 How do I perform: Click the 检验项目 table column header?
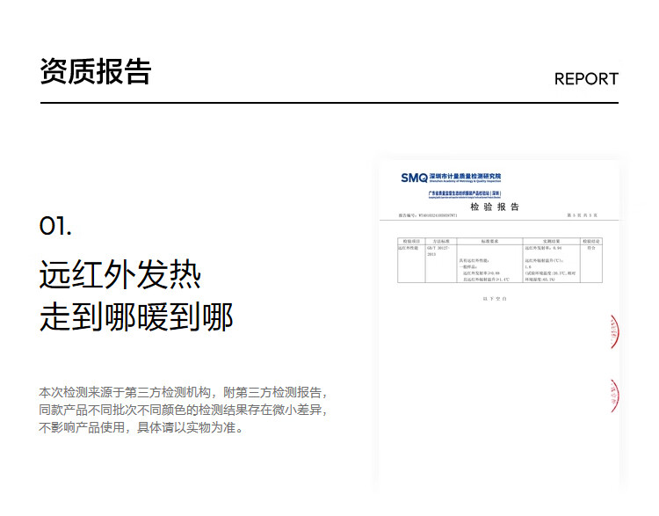pyautogui.click(x=411, y=240)
